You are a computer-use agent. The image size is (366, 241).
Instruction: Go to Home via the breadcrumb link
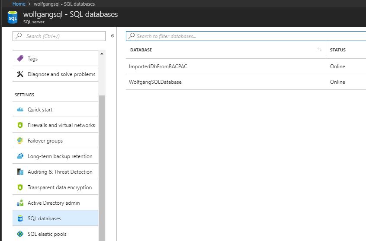tap(19, 4)
